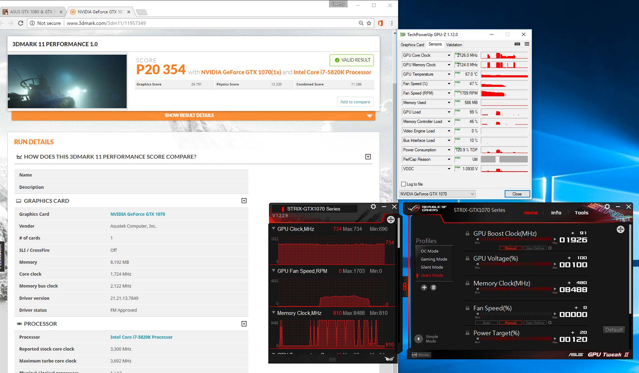Select the Gaming Mode profile
The width and height of the screenshot is (639, 373).
[x=434, y=259]
